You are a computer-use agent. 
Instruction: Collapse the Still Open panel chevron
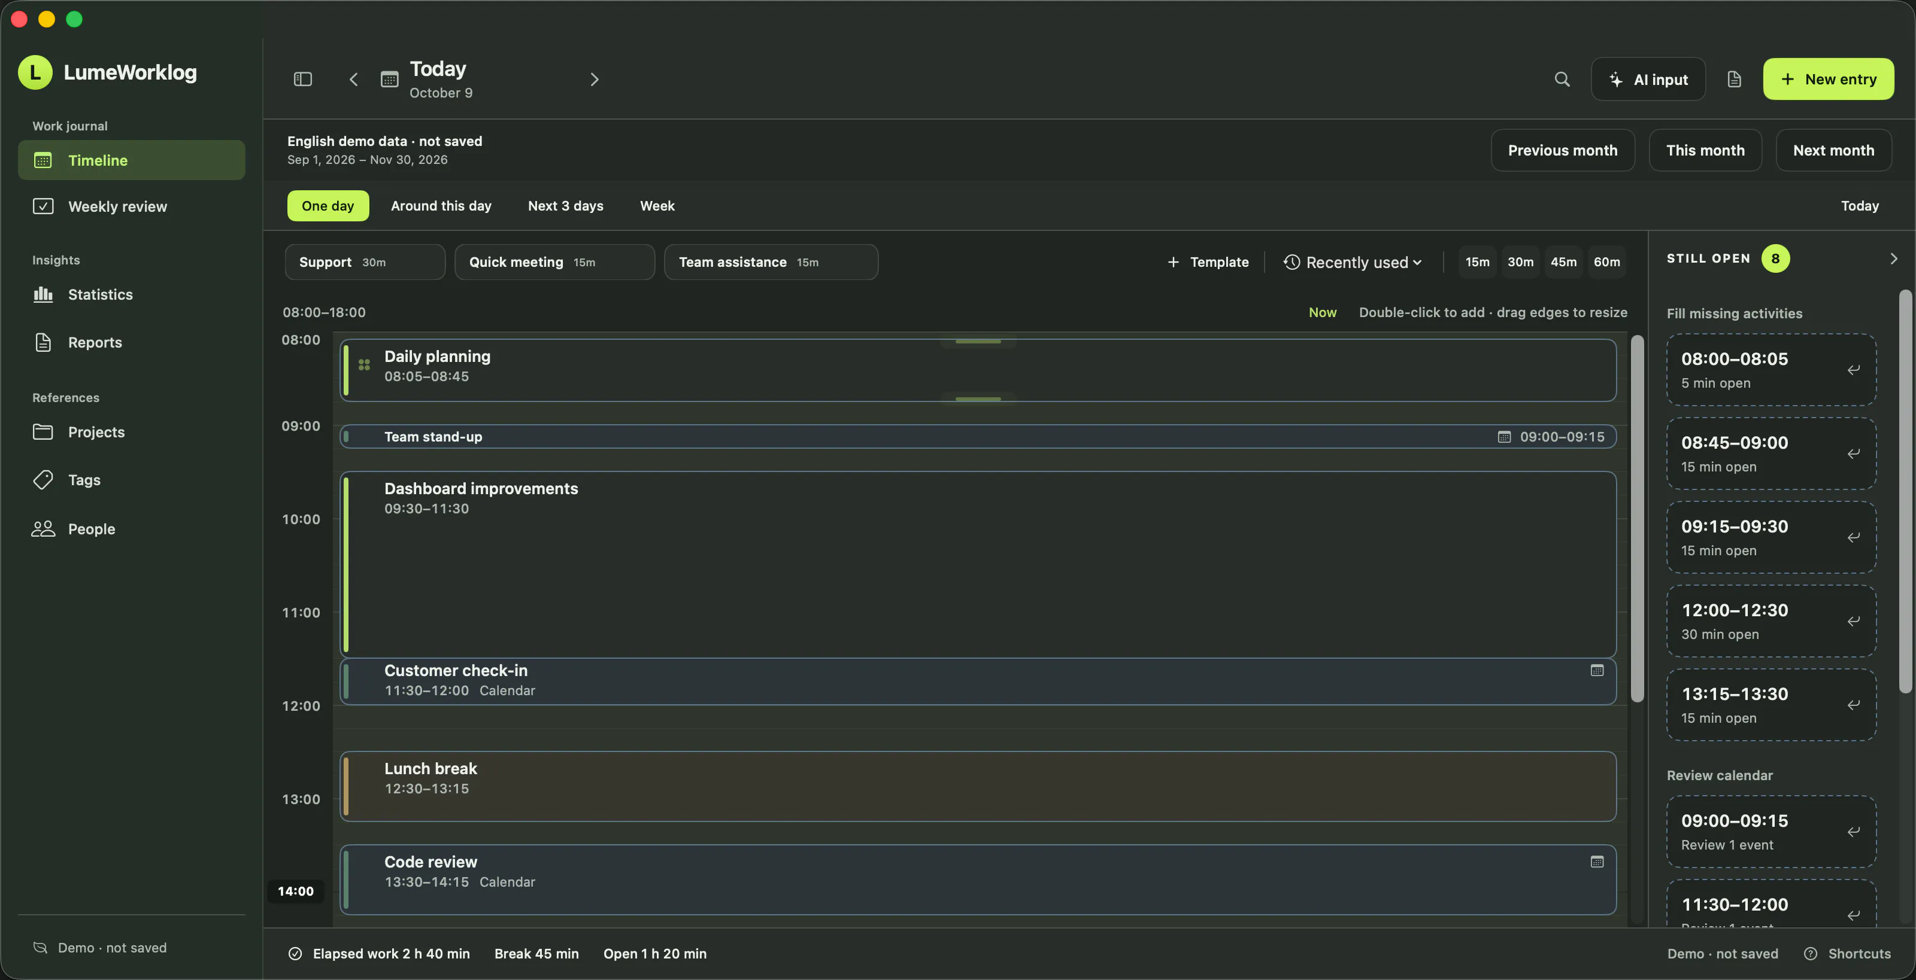click(x=1894, y=258)
